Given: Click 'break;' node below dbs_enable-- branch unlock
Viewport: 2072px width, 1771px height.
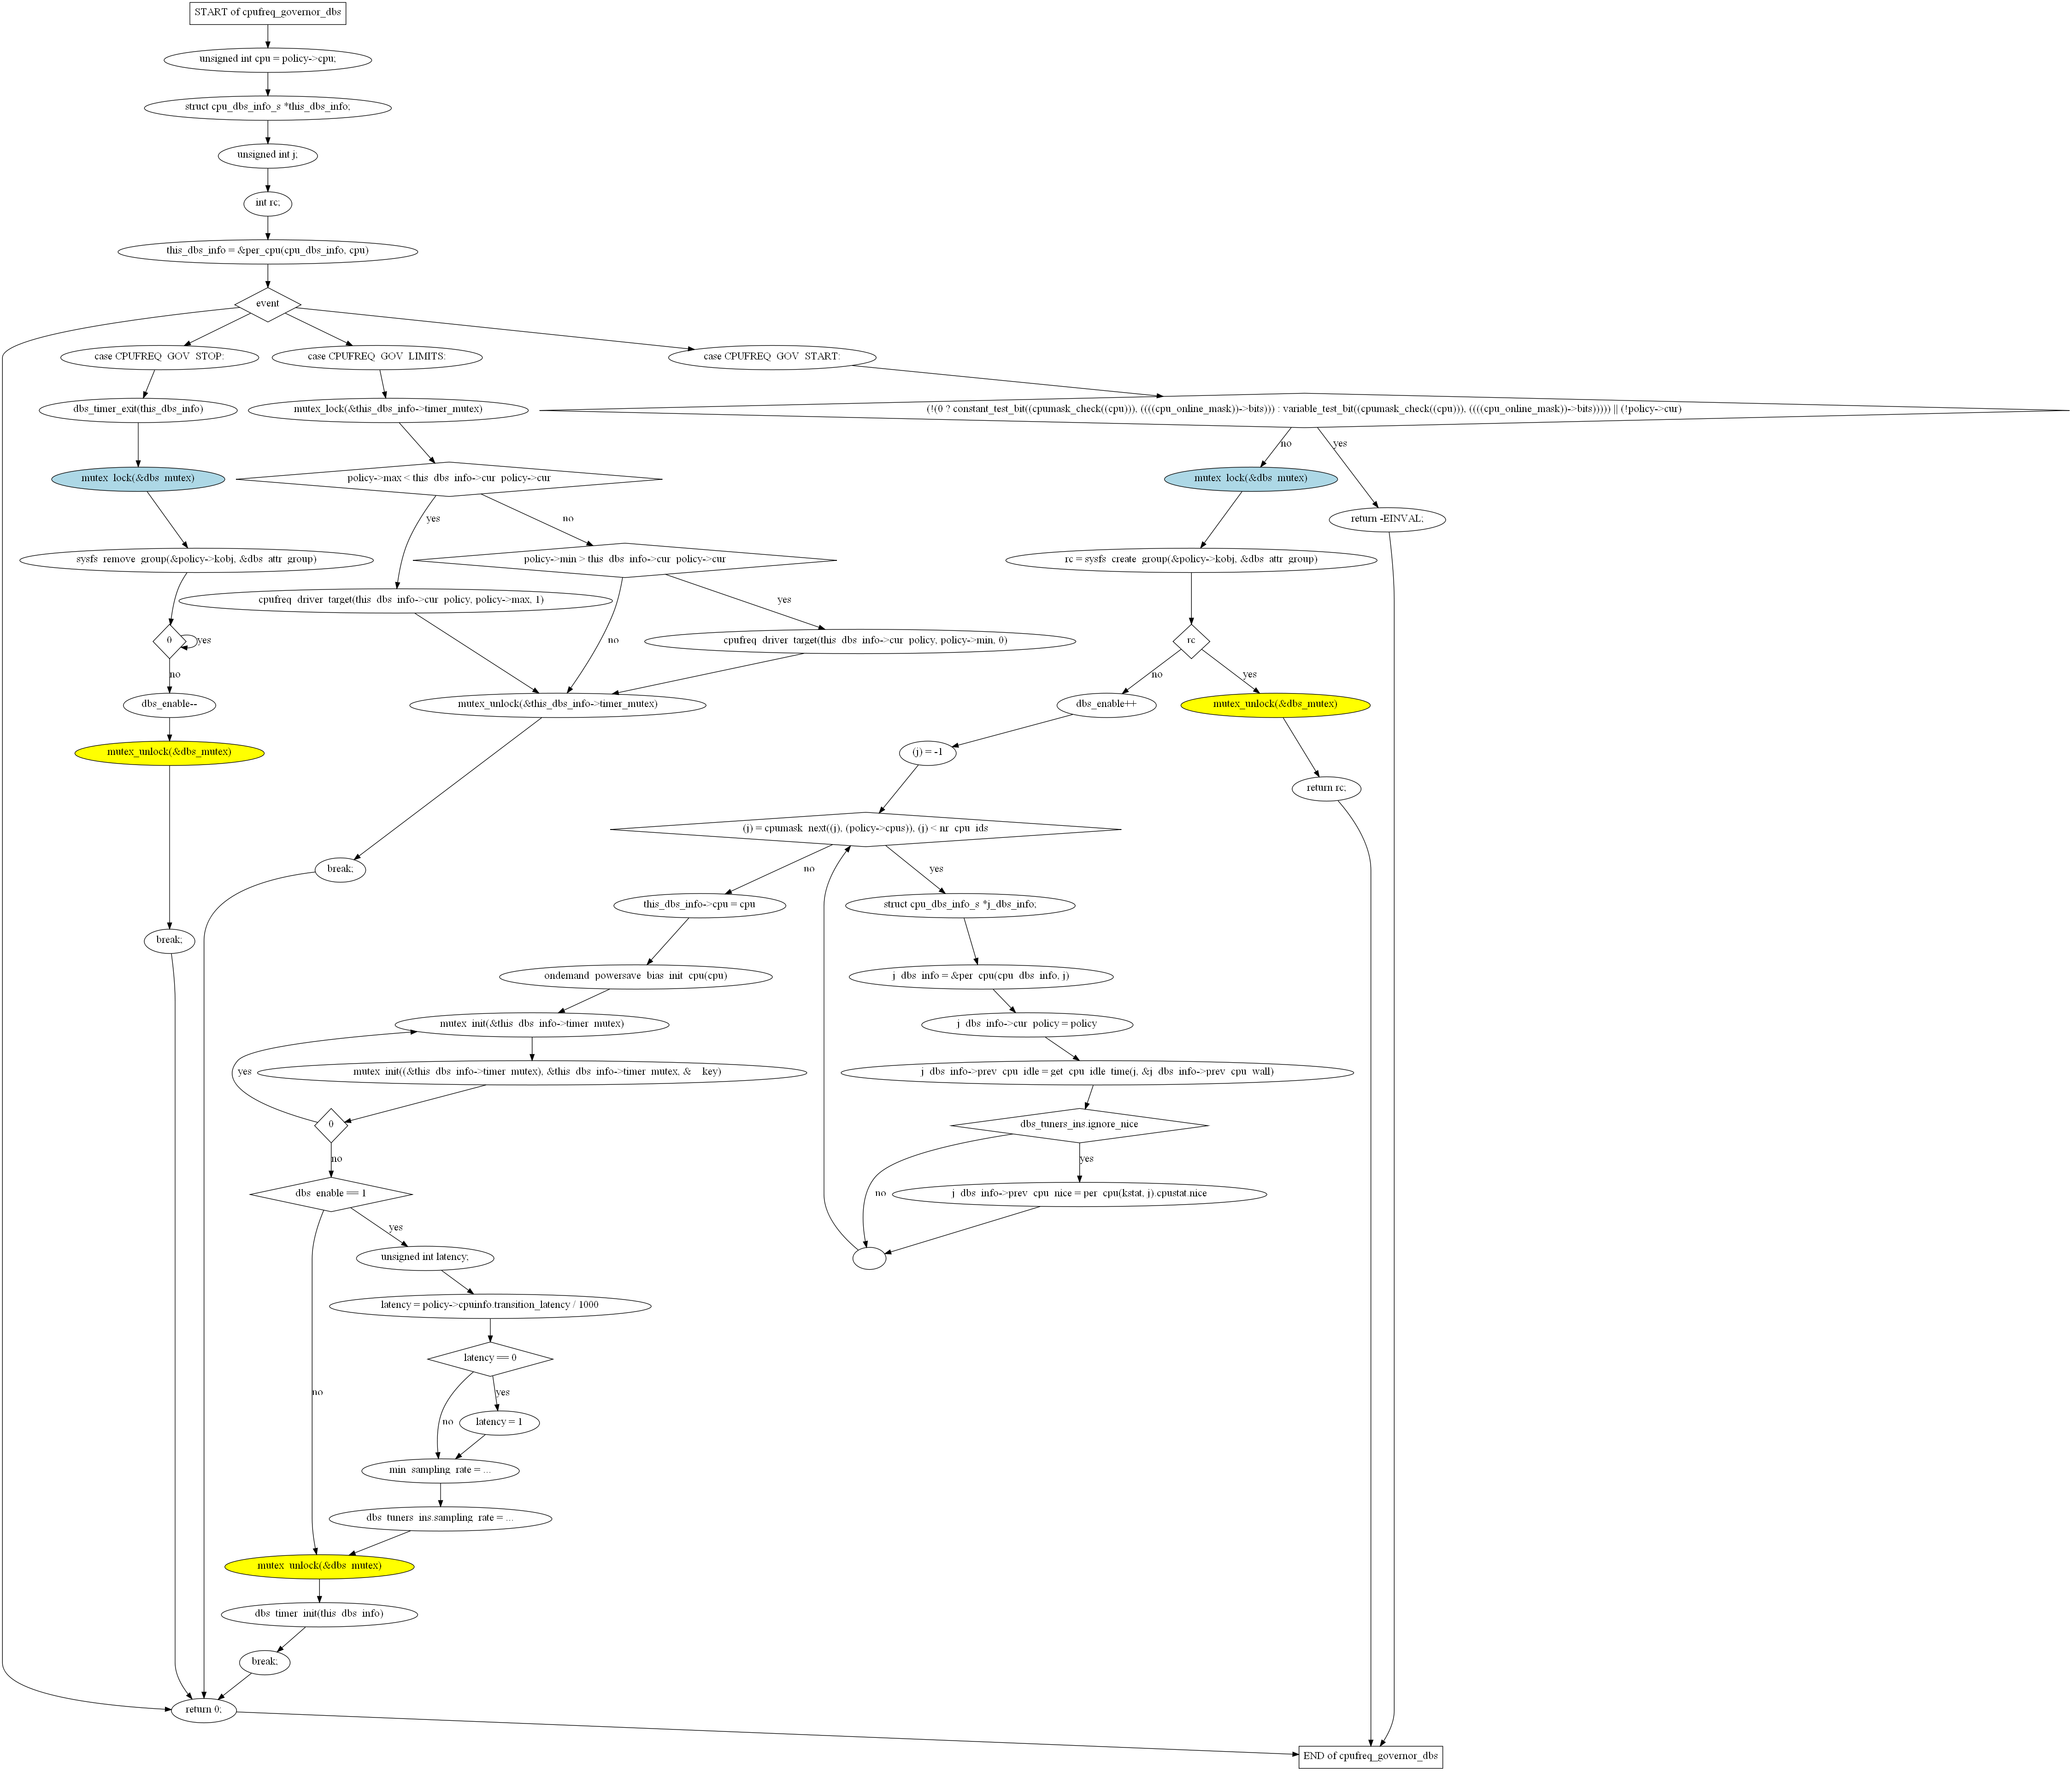Looking at the screenshot, I should [169, 941].
